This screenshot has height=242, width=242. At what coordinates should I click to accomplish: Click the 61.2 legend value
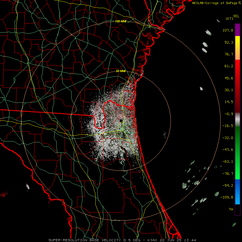tap(229, 66)
